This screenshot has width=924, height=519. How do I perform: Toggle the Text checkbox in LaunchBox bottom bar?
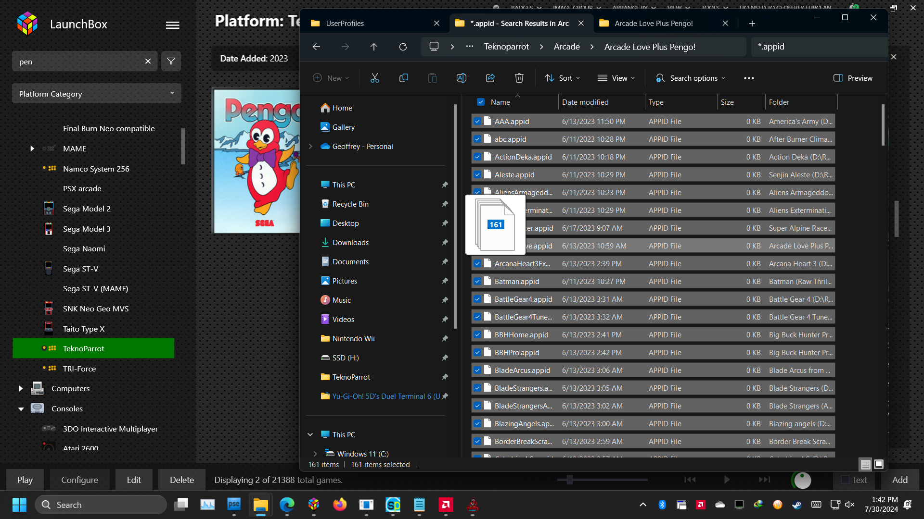845,480
